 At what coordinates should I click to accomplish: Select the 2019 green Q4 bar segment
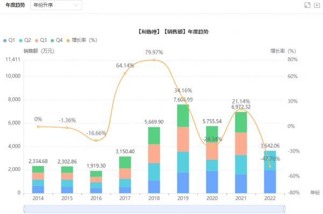(x=183, y=116)
